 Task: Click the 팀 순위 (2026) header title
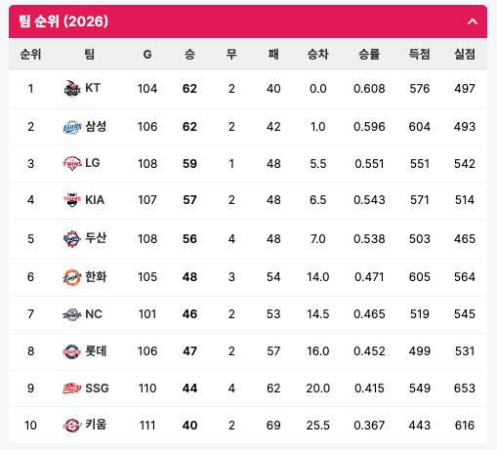(x=63, y=21)
